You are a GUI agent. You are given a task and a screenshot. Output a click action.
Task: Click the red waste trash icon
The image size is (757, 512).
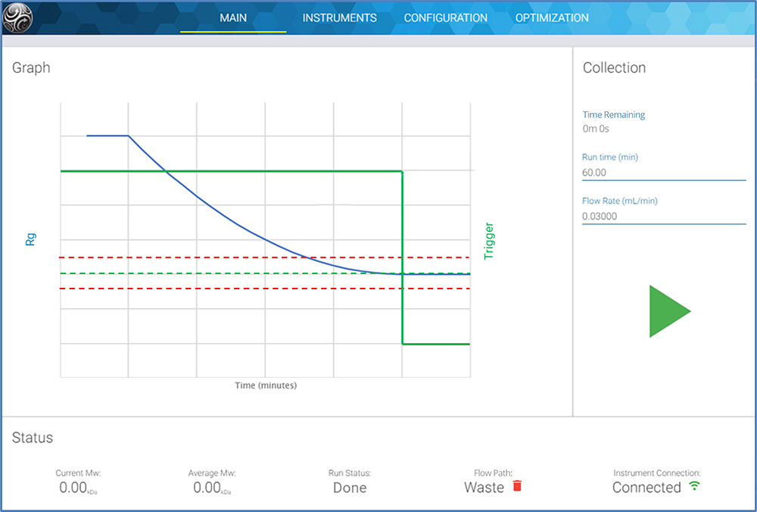[x=518, y=486]
